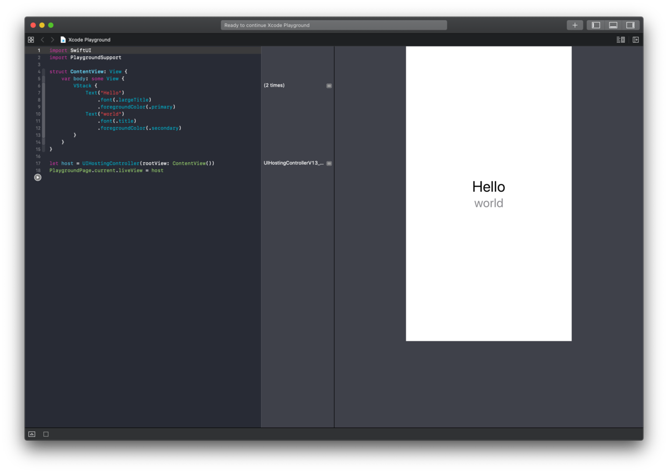Place cursor on 'import PlaygroundSupport' line
This screenshot has width=668, height=473.
click(85, 58)
